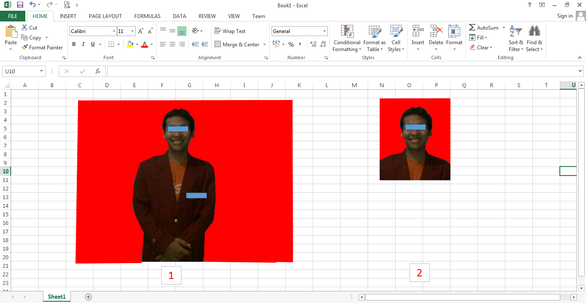Toggle Wrap Text

[x=230, y=31]
